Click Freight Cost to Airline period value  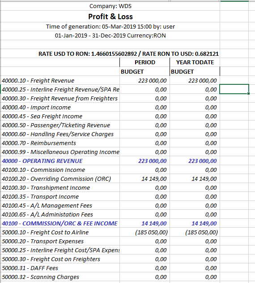click(x=144, y=232)
